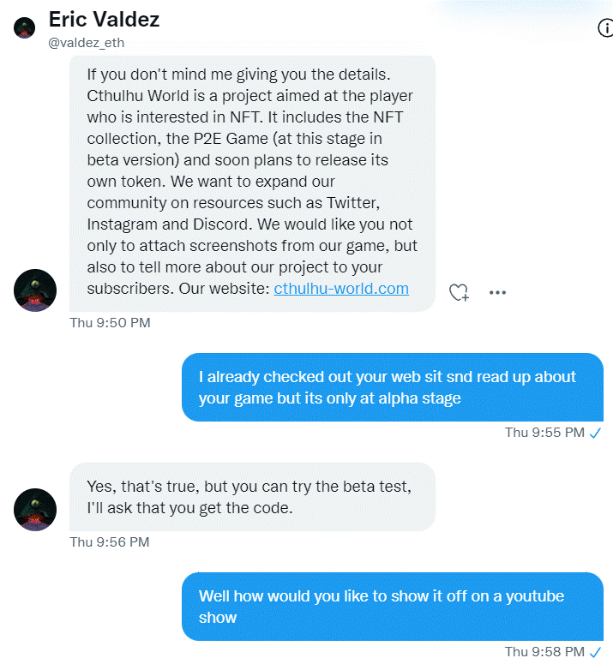Open the Eric Valdez profile name in the header

pyautogui.click(x=104, y=20)
